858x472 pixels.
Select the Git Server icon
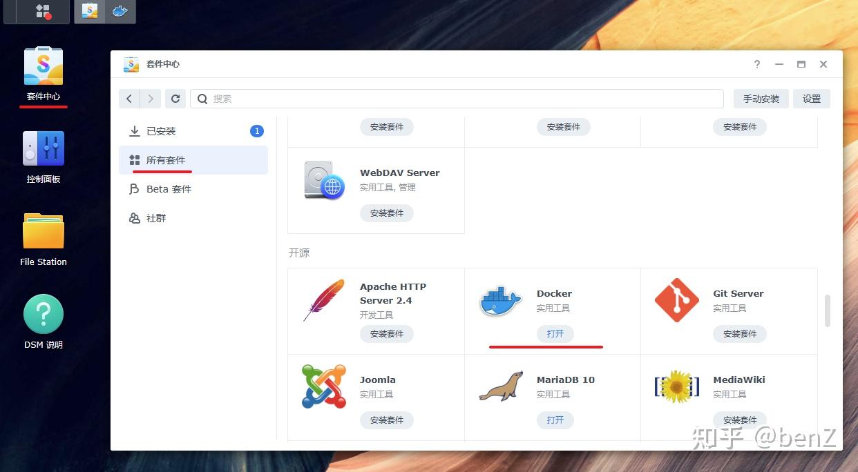click(x=676, y=299)
